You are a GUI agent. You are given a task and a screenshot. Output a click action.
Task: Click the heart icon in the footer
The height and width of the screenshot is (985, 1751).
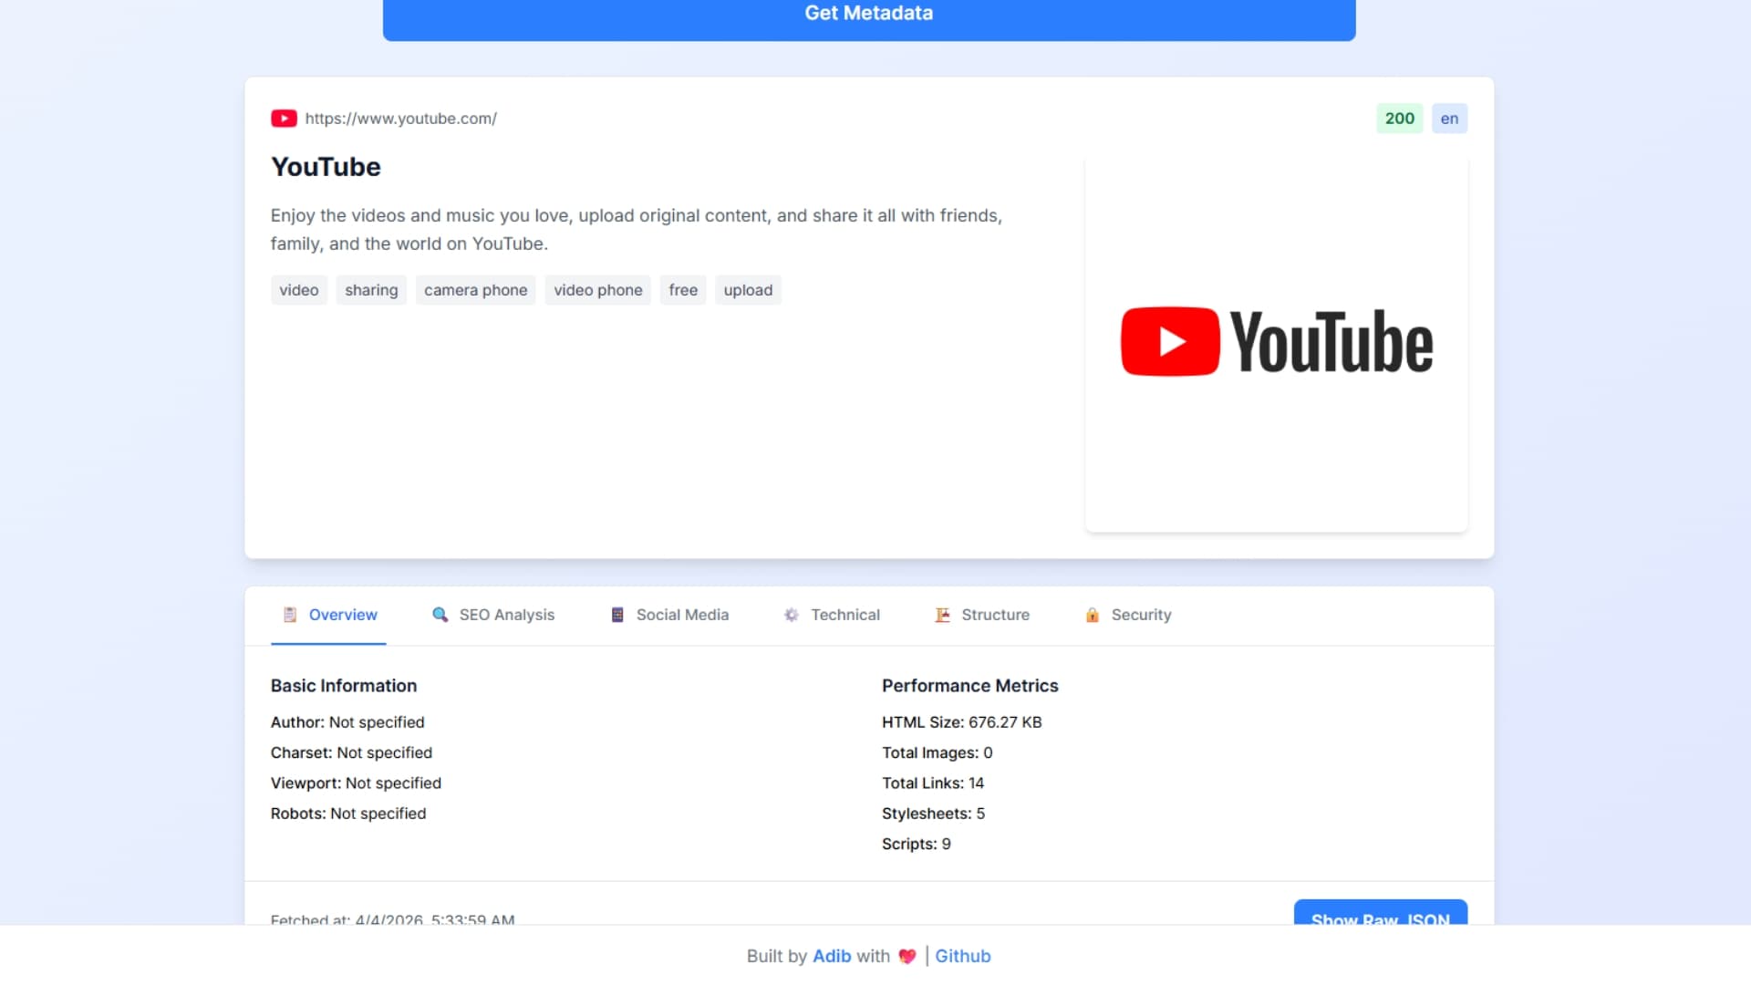[907, 956]
